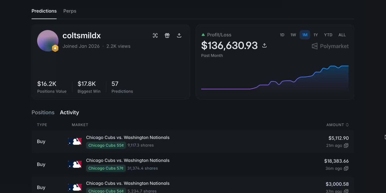
Task: Select the 1W time range
Action: (293, 35)
